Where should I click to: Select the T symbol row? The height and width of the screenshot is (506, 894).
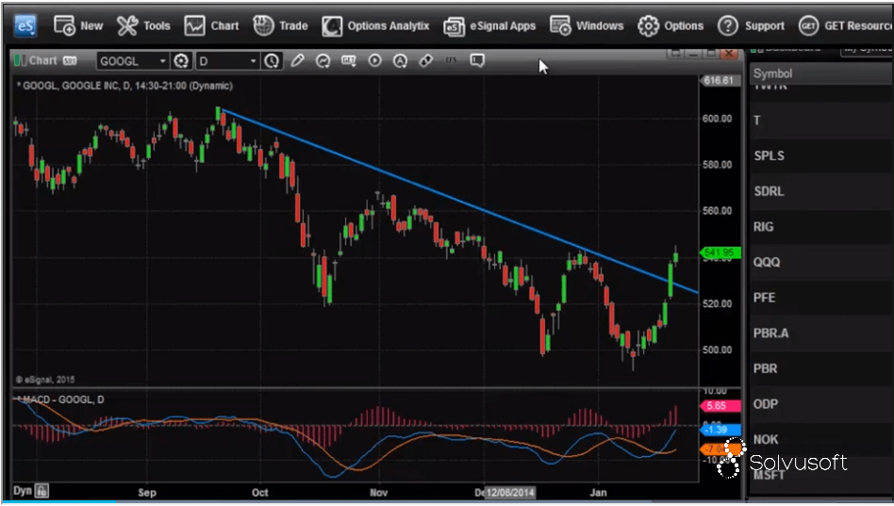(821, 121)
